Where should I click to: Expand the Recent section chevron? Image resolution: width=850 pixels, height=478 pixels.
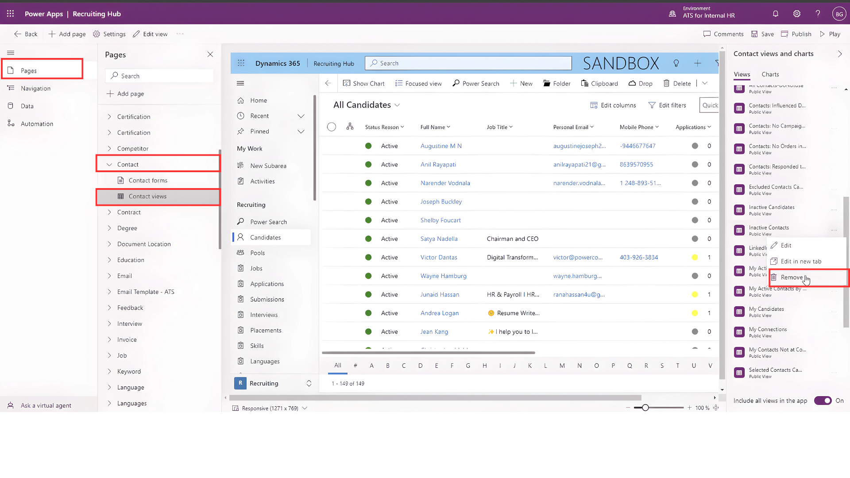point(301,116)
